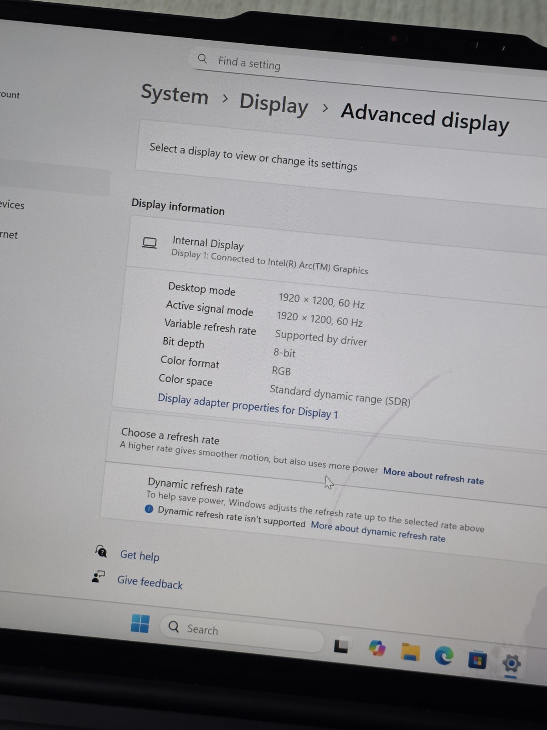Viewport: 547px width, 730px height.
Task: Click the Internal Display title text
Action: tap(208, 243)
